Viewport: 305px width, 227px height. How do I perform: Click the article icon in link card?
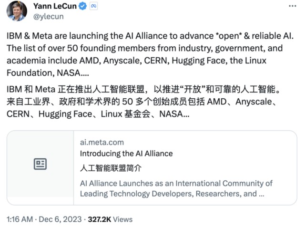point(40,165)
